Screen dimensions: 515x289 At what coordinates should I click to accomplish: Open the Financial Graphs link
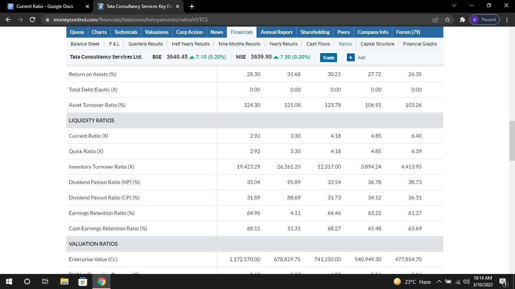click(420, 44)
